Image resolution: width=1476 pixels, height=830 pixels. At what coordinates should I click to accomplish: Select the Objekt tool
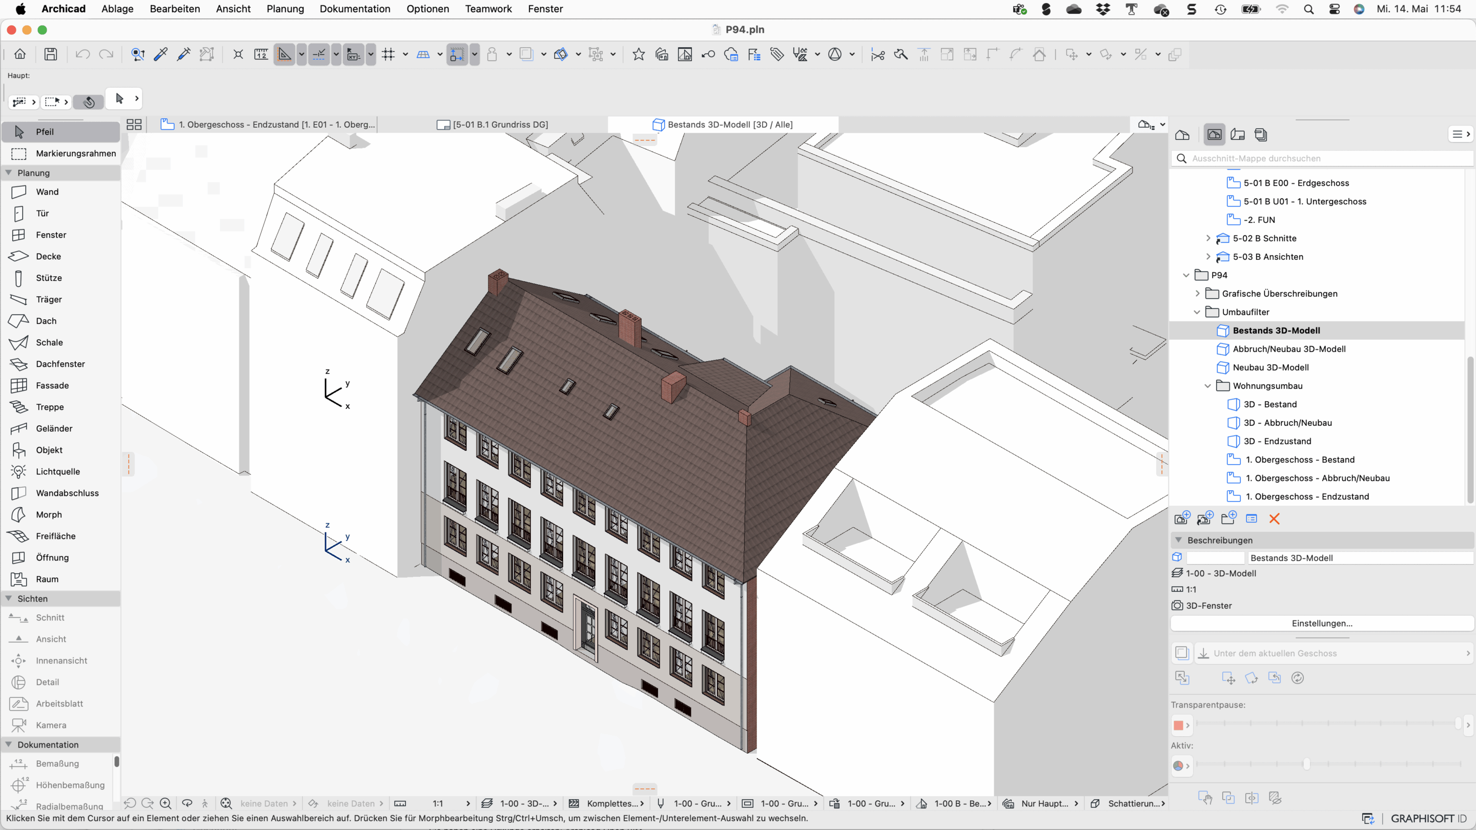pyautogui.click(x=60, y=450)
